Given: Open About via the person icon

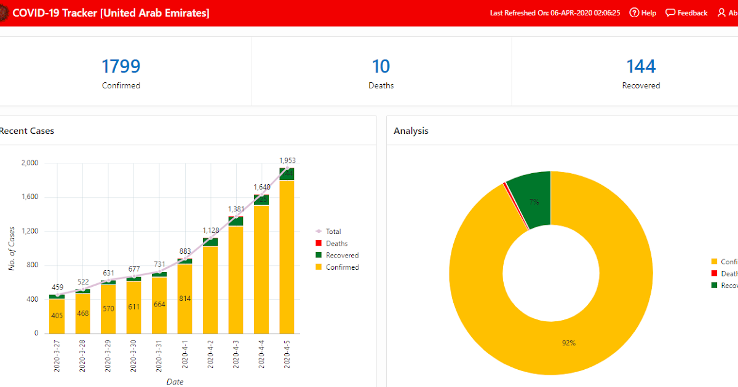Looking at the screenshot, I should point(721,12).
